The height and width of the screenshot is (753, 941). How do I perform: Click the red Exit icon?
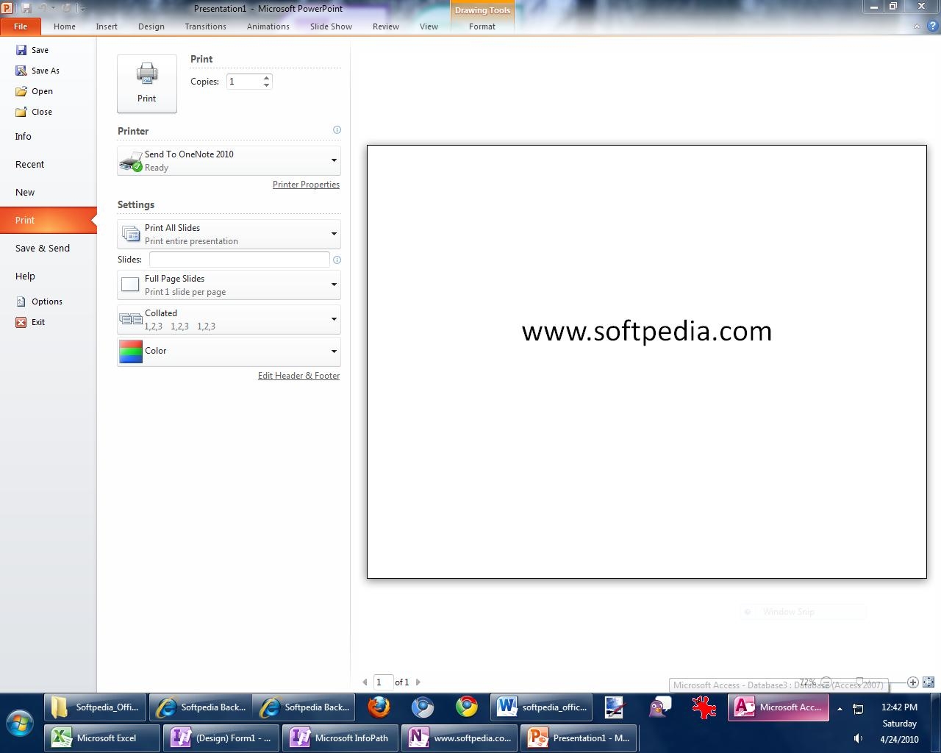pyautogui.click(x=21, y=322)
